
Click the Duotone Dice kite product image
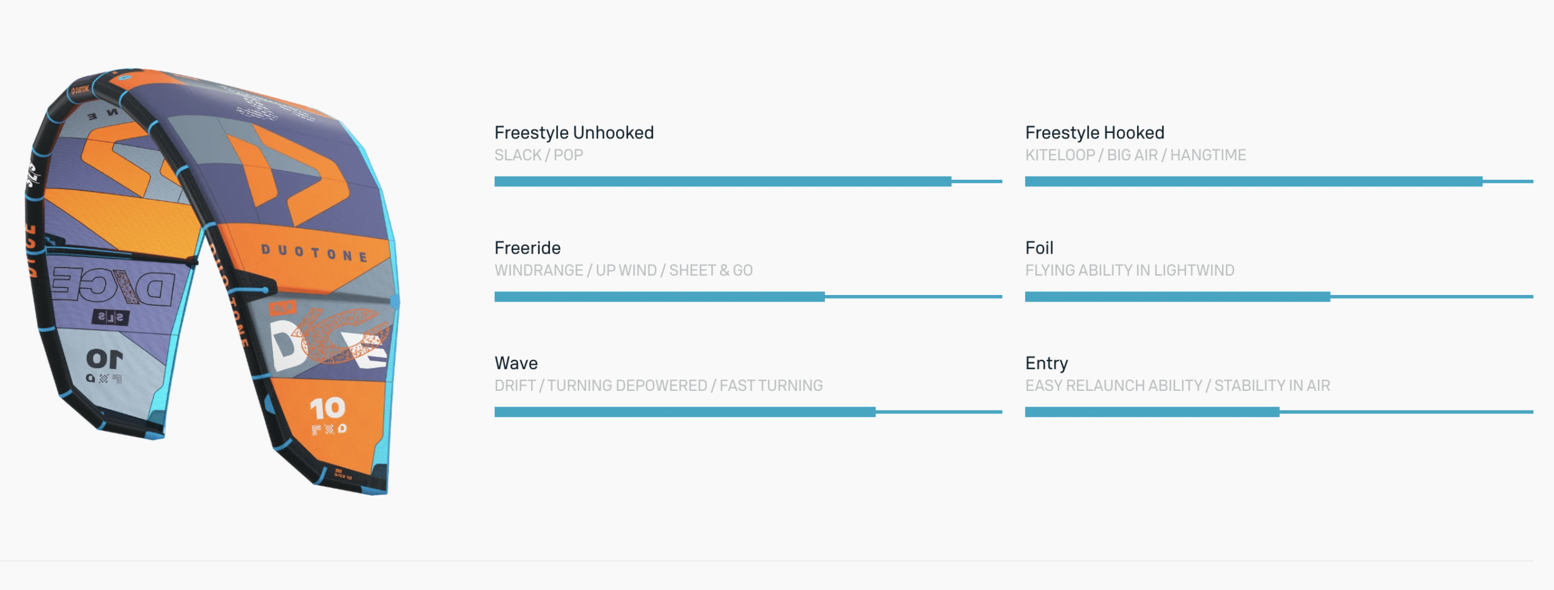[212, 279]
